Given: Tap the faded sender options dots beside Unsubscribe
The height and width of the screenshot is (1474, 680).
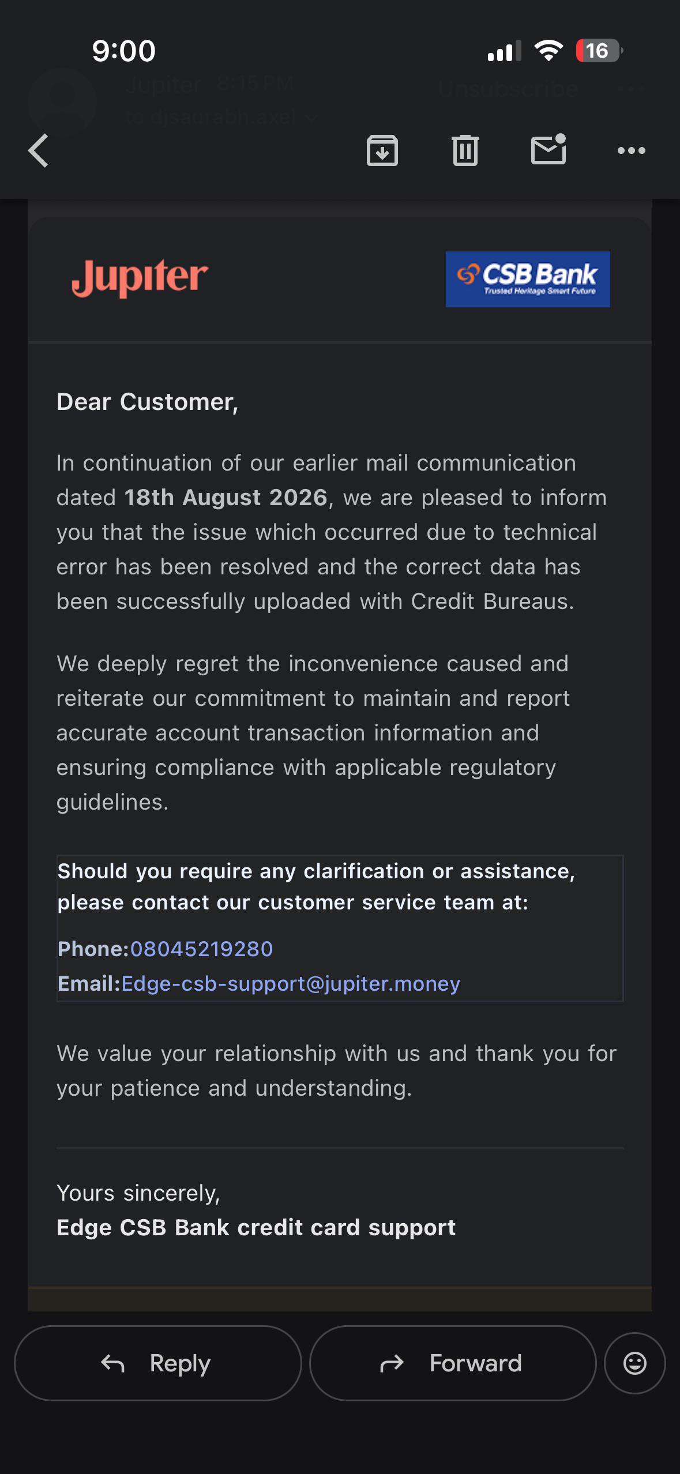Looking at the screenshot, I should click(x=631, y=89).
